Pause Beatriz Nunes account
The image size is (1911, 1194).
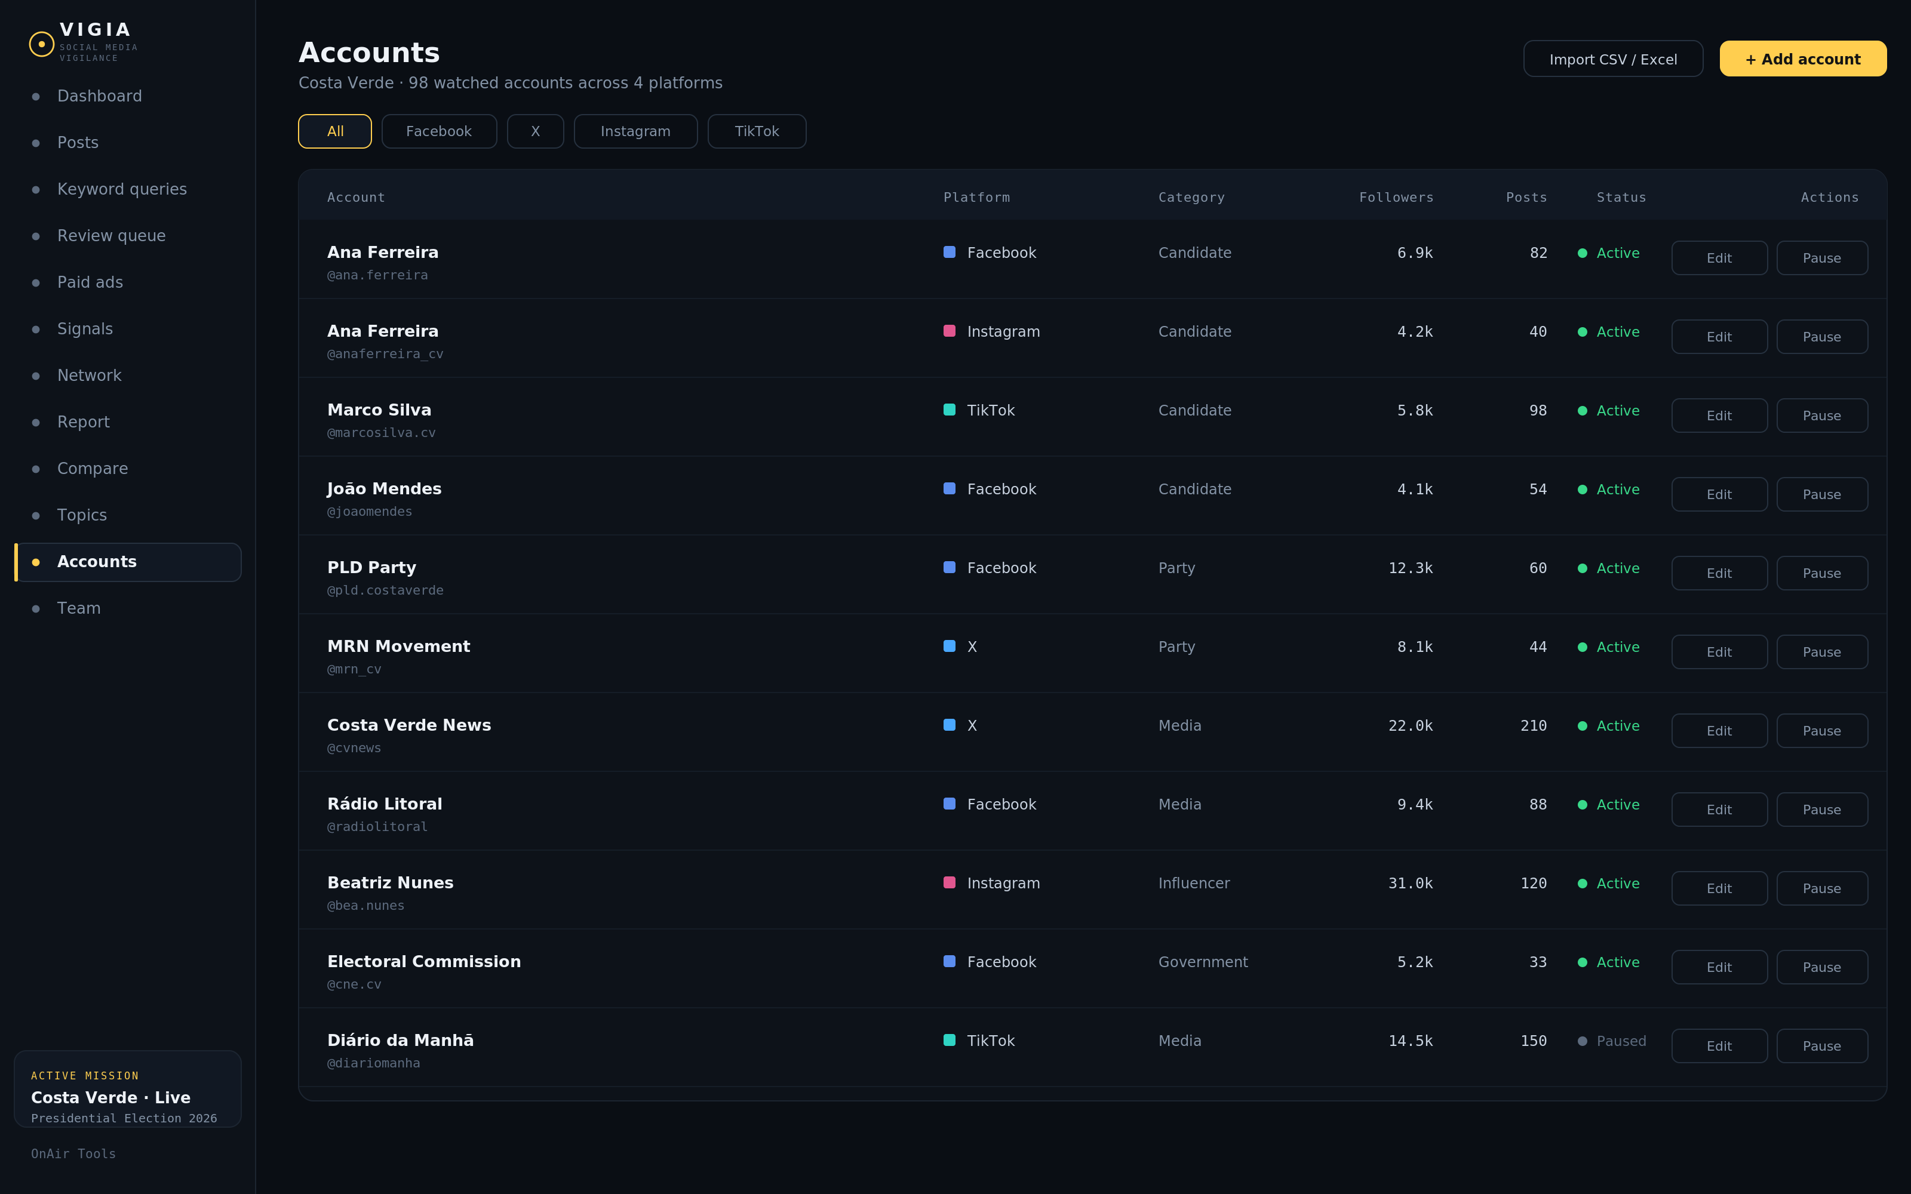point(1822,888)
